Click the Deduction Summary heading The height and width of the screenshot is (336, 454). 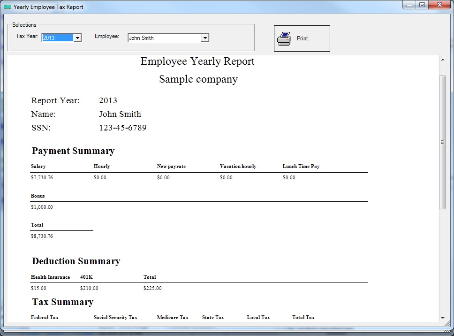click(76, 261)
